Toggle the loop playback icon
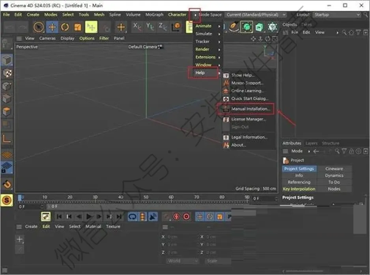This screenshot has width=370, height=275. 133,217
